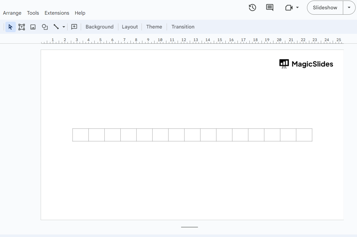Click the speaker notes handle below slide
Viewport: 357px width, 237px height.
point(190,227)
